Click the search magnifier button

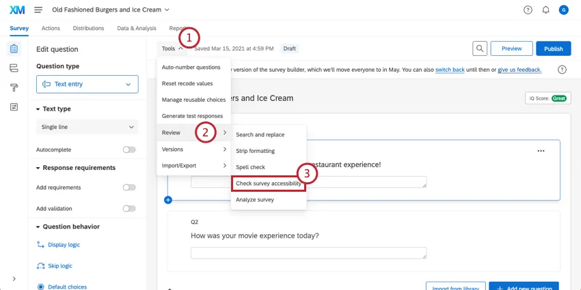coord(480,48)
